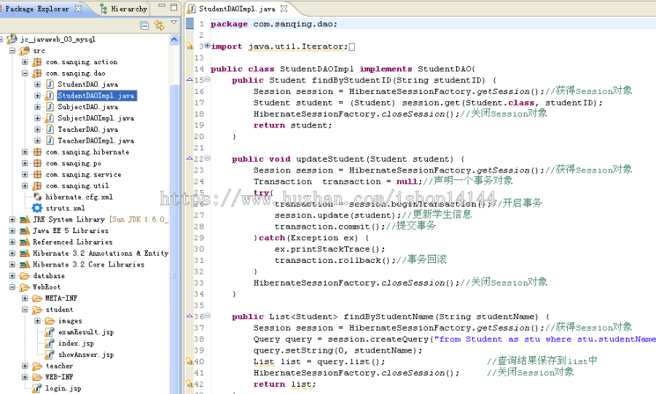The width and height of the screenshot is (656, 394).
Task: Select TeacherDAOImpl.java file
Action: pyautogui.click(x=95, y=141)
